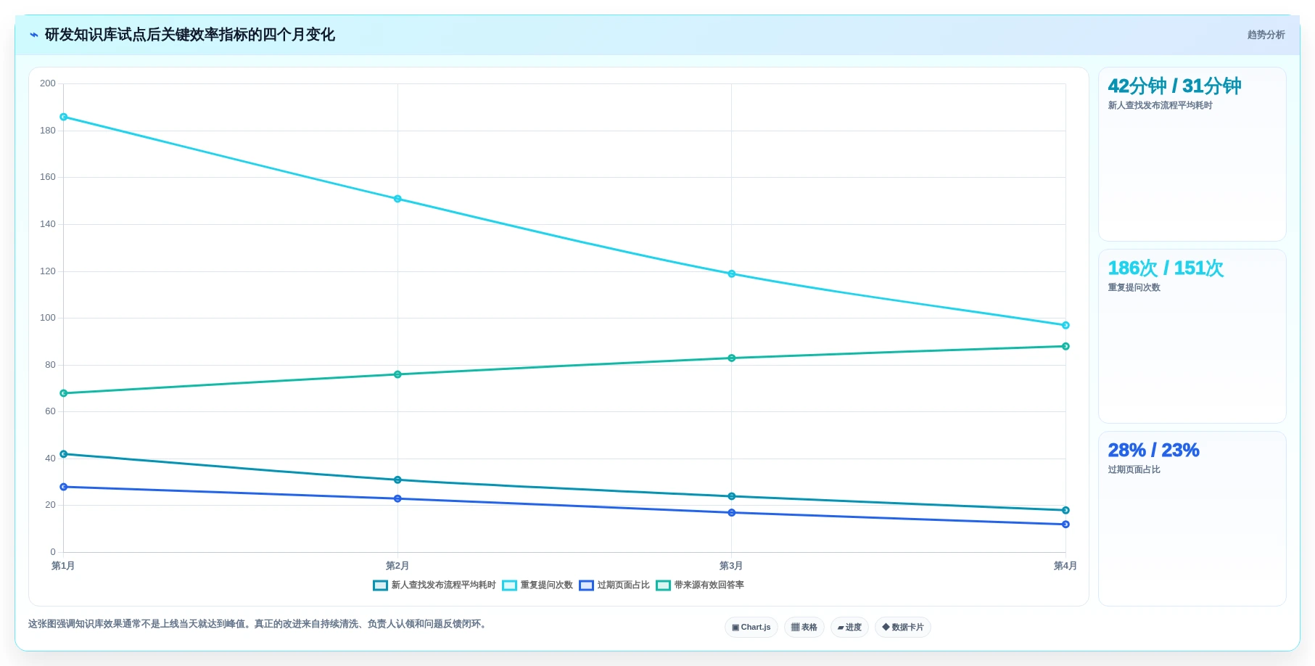Image resolution: width=1315 pixels, height=666 pixels.
Task: Select the 带来源有效回答率 point at 第2月
Action: pos(397,374)
